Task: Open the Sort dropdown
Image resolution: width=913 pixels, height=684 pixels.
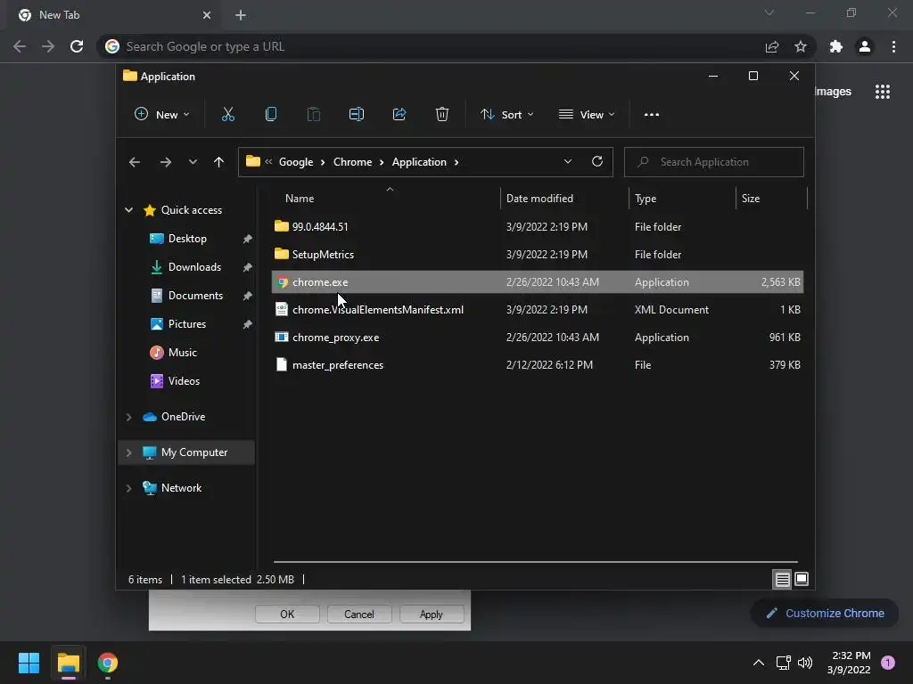Action: tap(506, 115)
